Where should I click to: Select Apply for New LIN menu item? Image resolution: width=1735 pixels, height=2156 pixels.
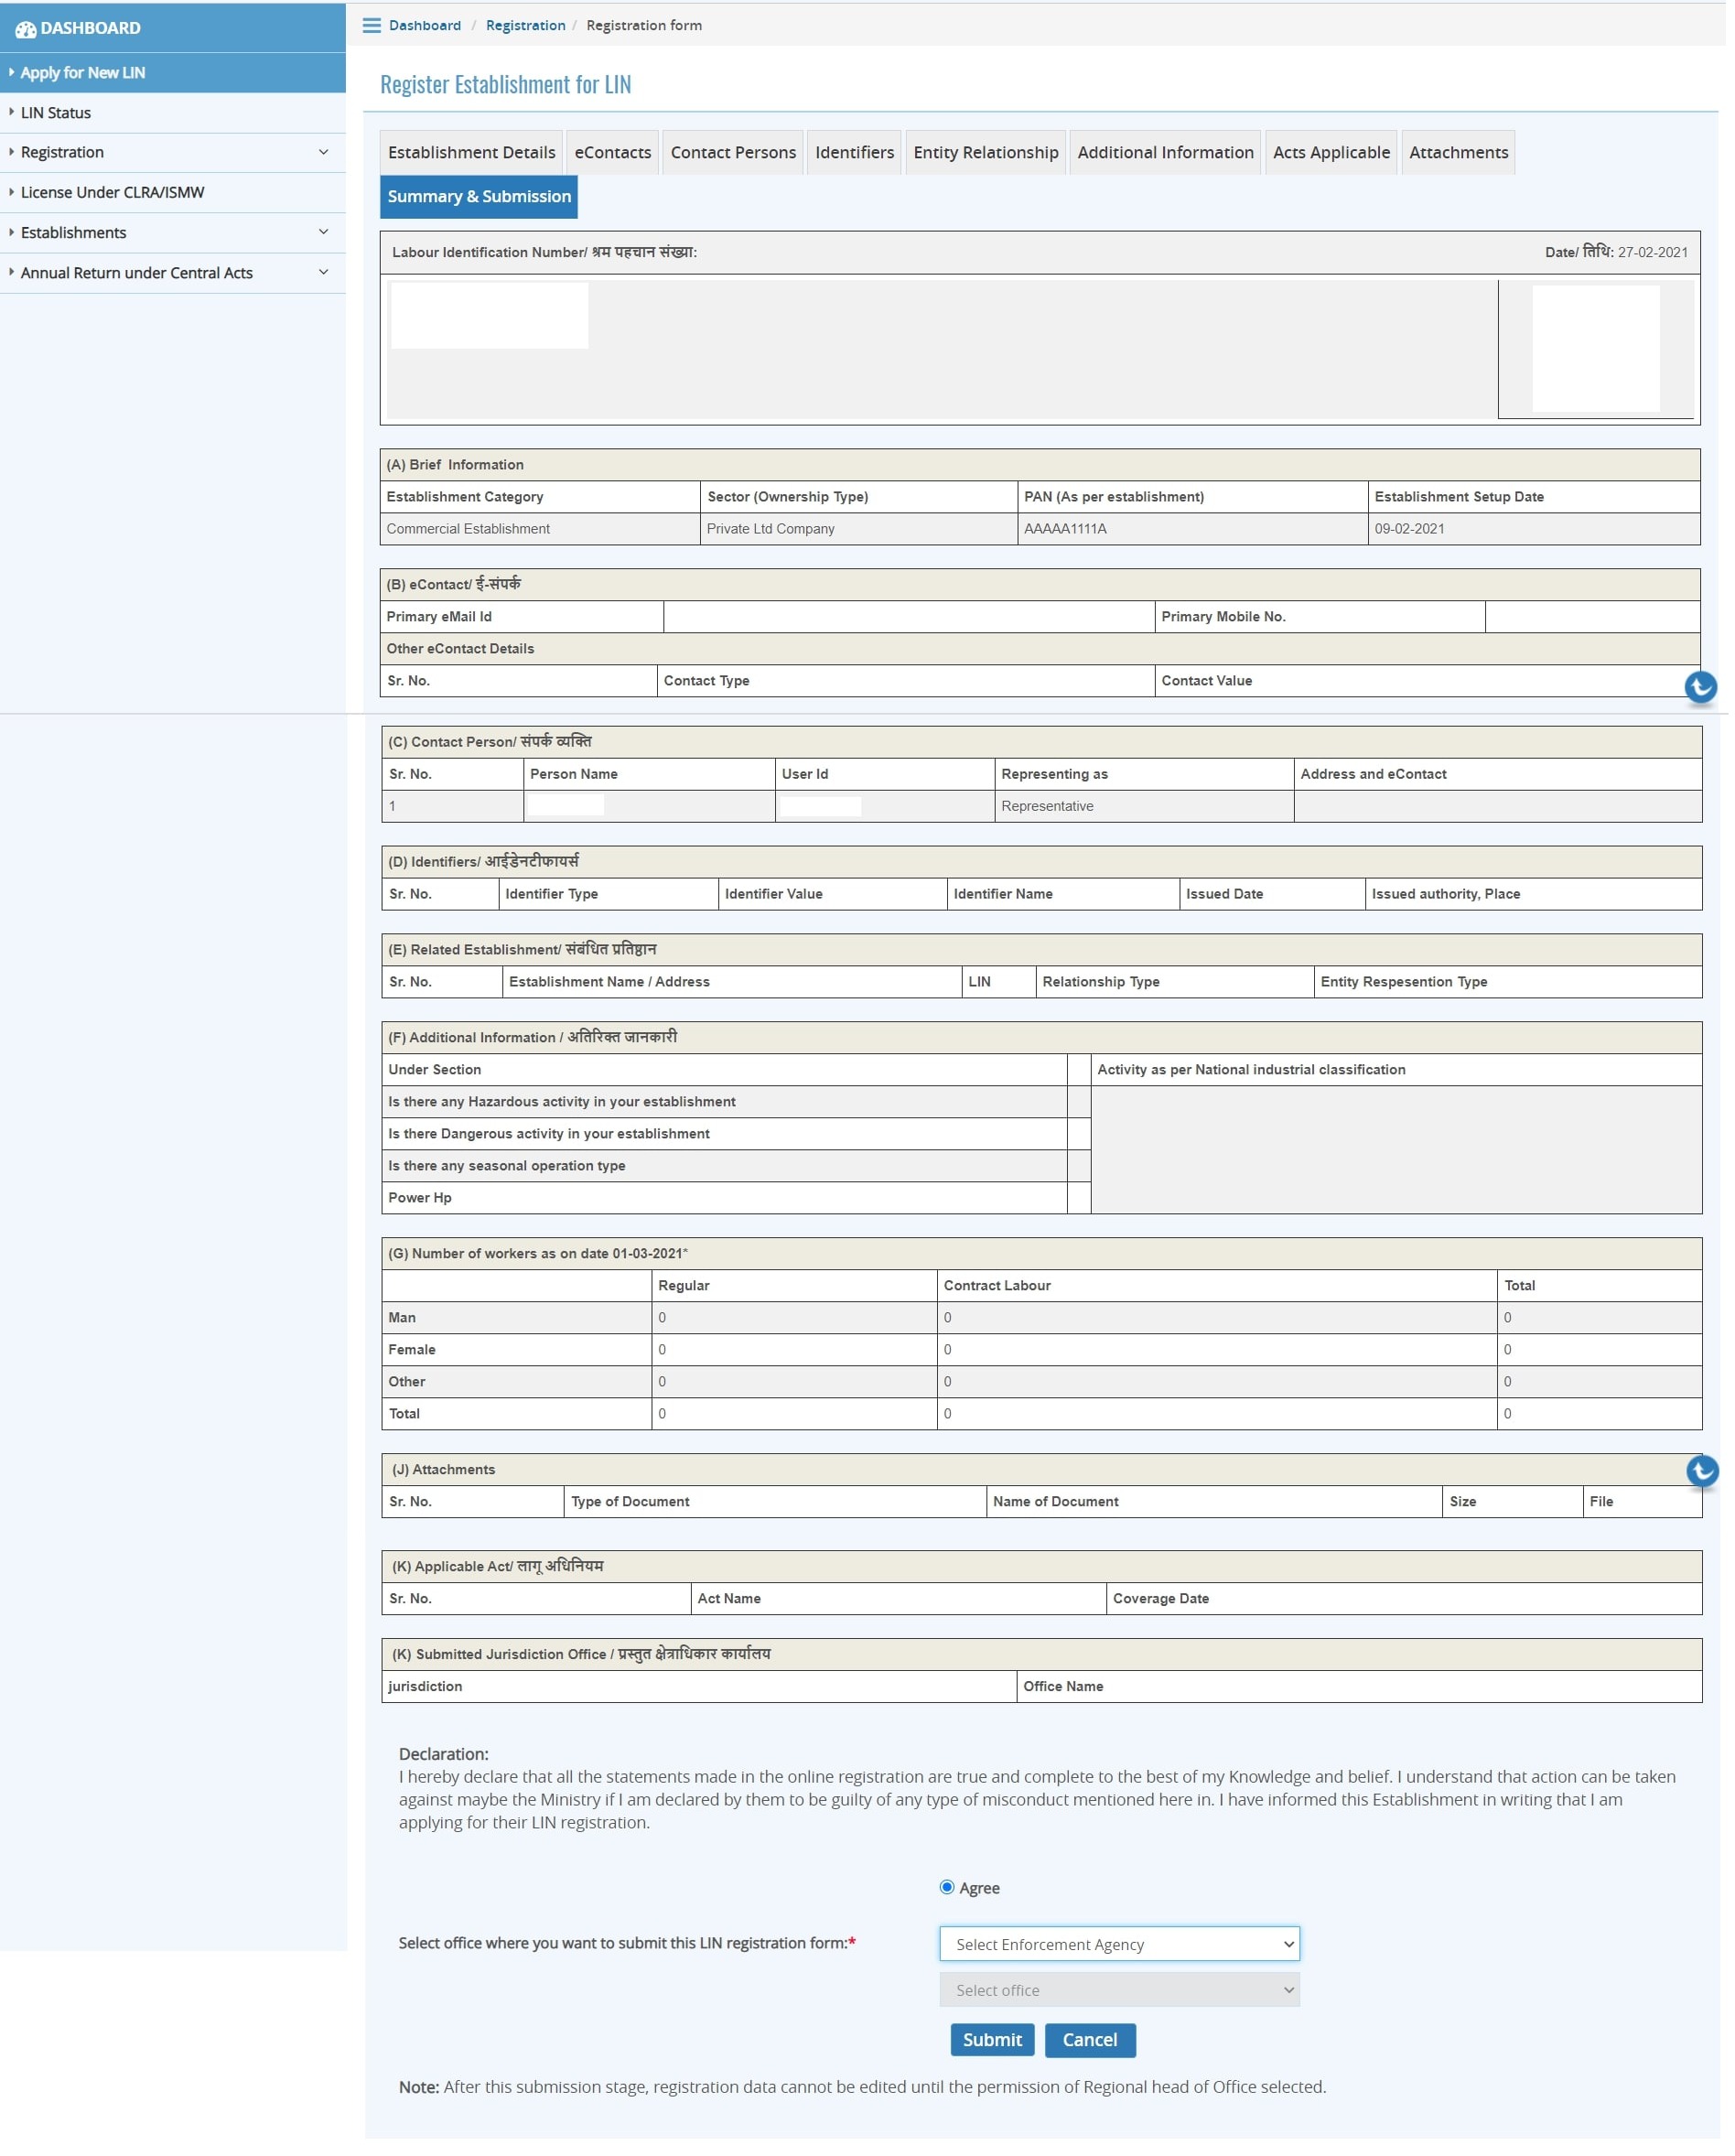tap(83, 73)
